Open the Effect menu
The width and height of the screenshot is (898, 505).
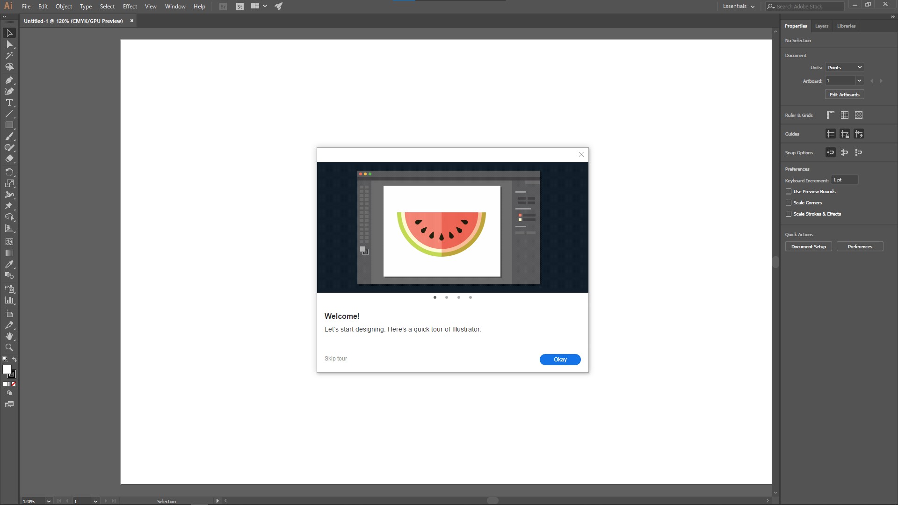pyautogui.click(x=130, y=7)
